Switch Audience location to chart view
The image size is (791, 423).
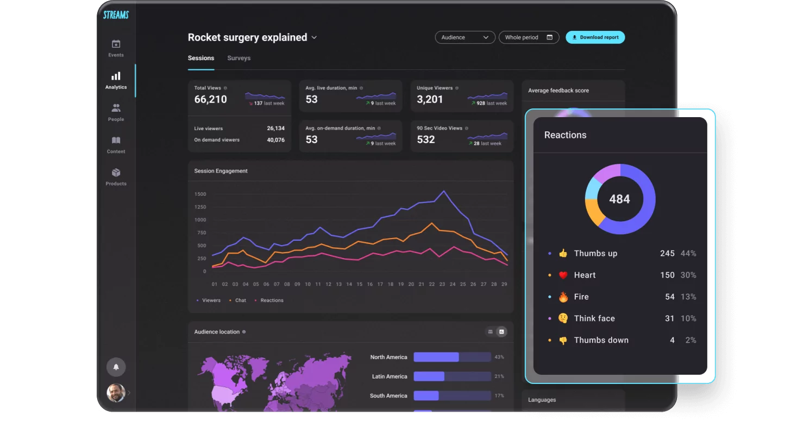(502, 332)
